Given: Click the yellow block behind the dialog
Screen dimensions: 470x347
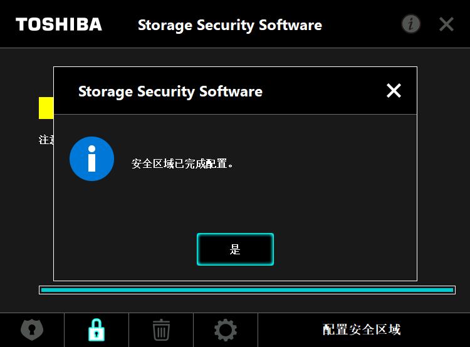Looking at the screenshot, I should 46,108.
